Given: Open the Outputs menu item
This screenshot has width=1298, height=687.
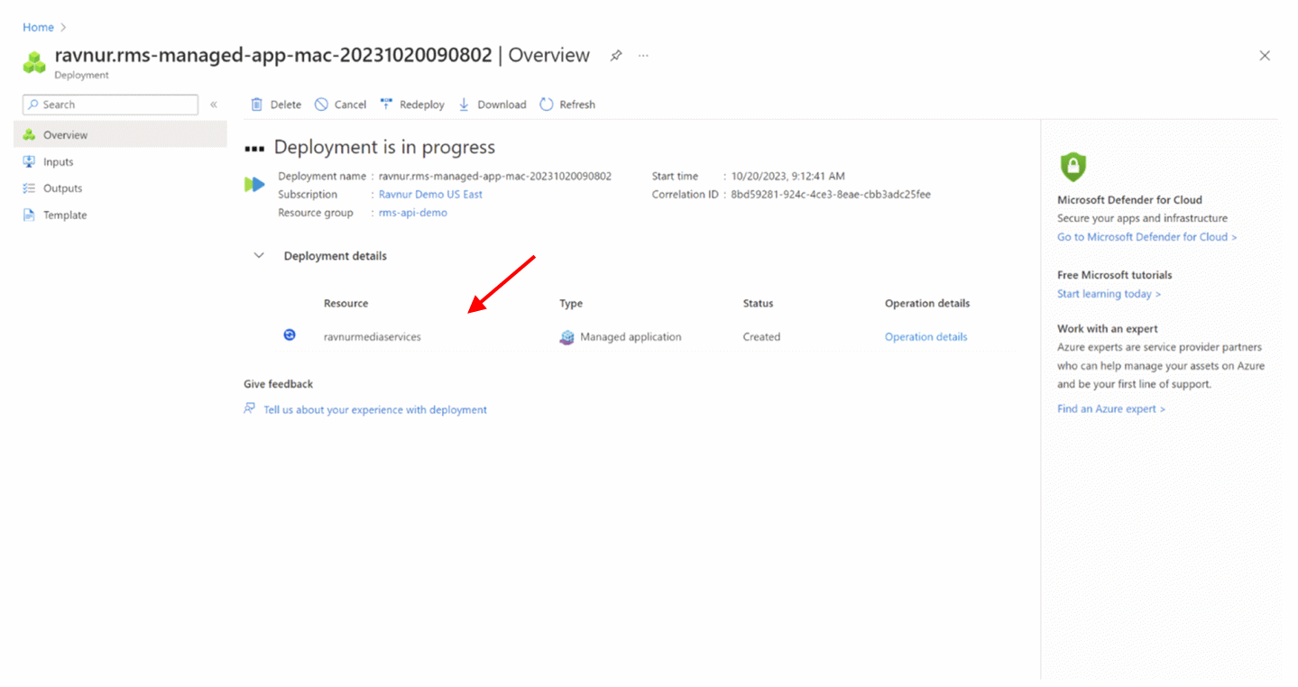Looking at the screenshot, I should tap(120, 188).
